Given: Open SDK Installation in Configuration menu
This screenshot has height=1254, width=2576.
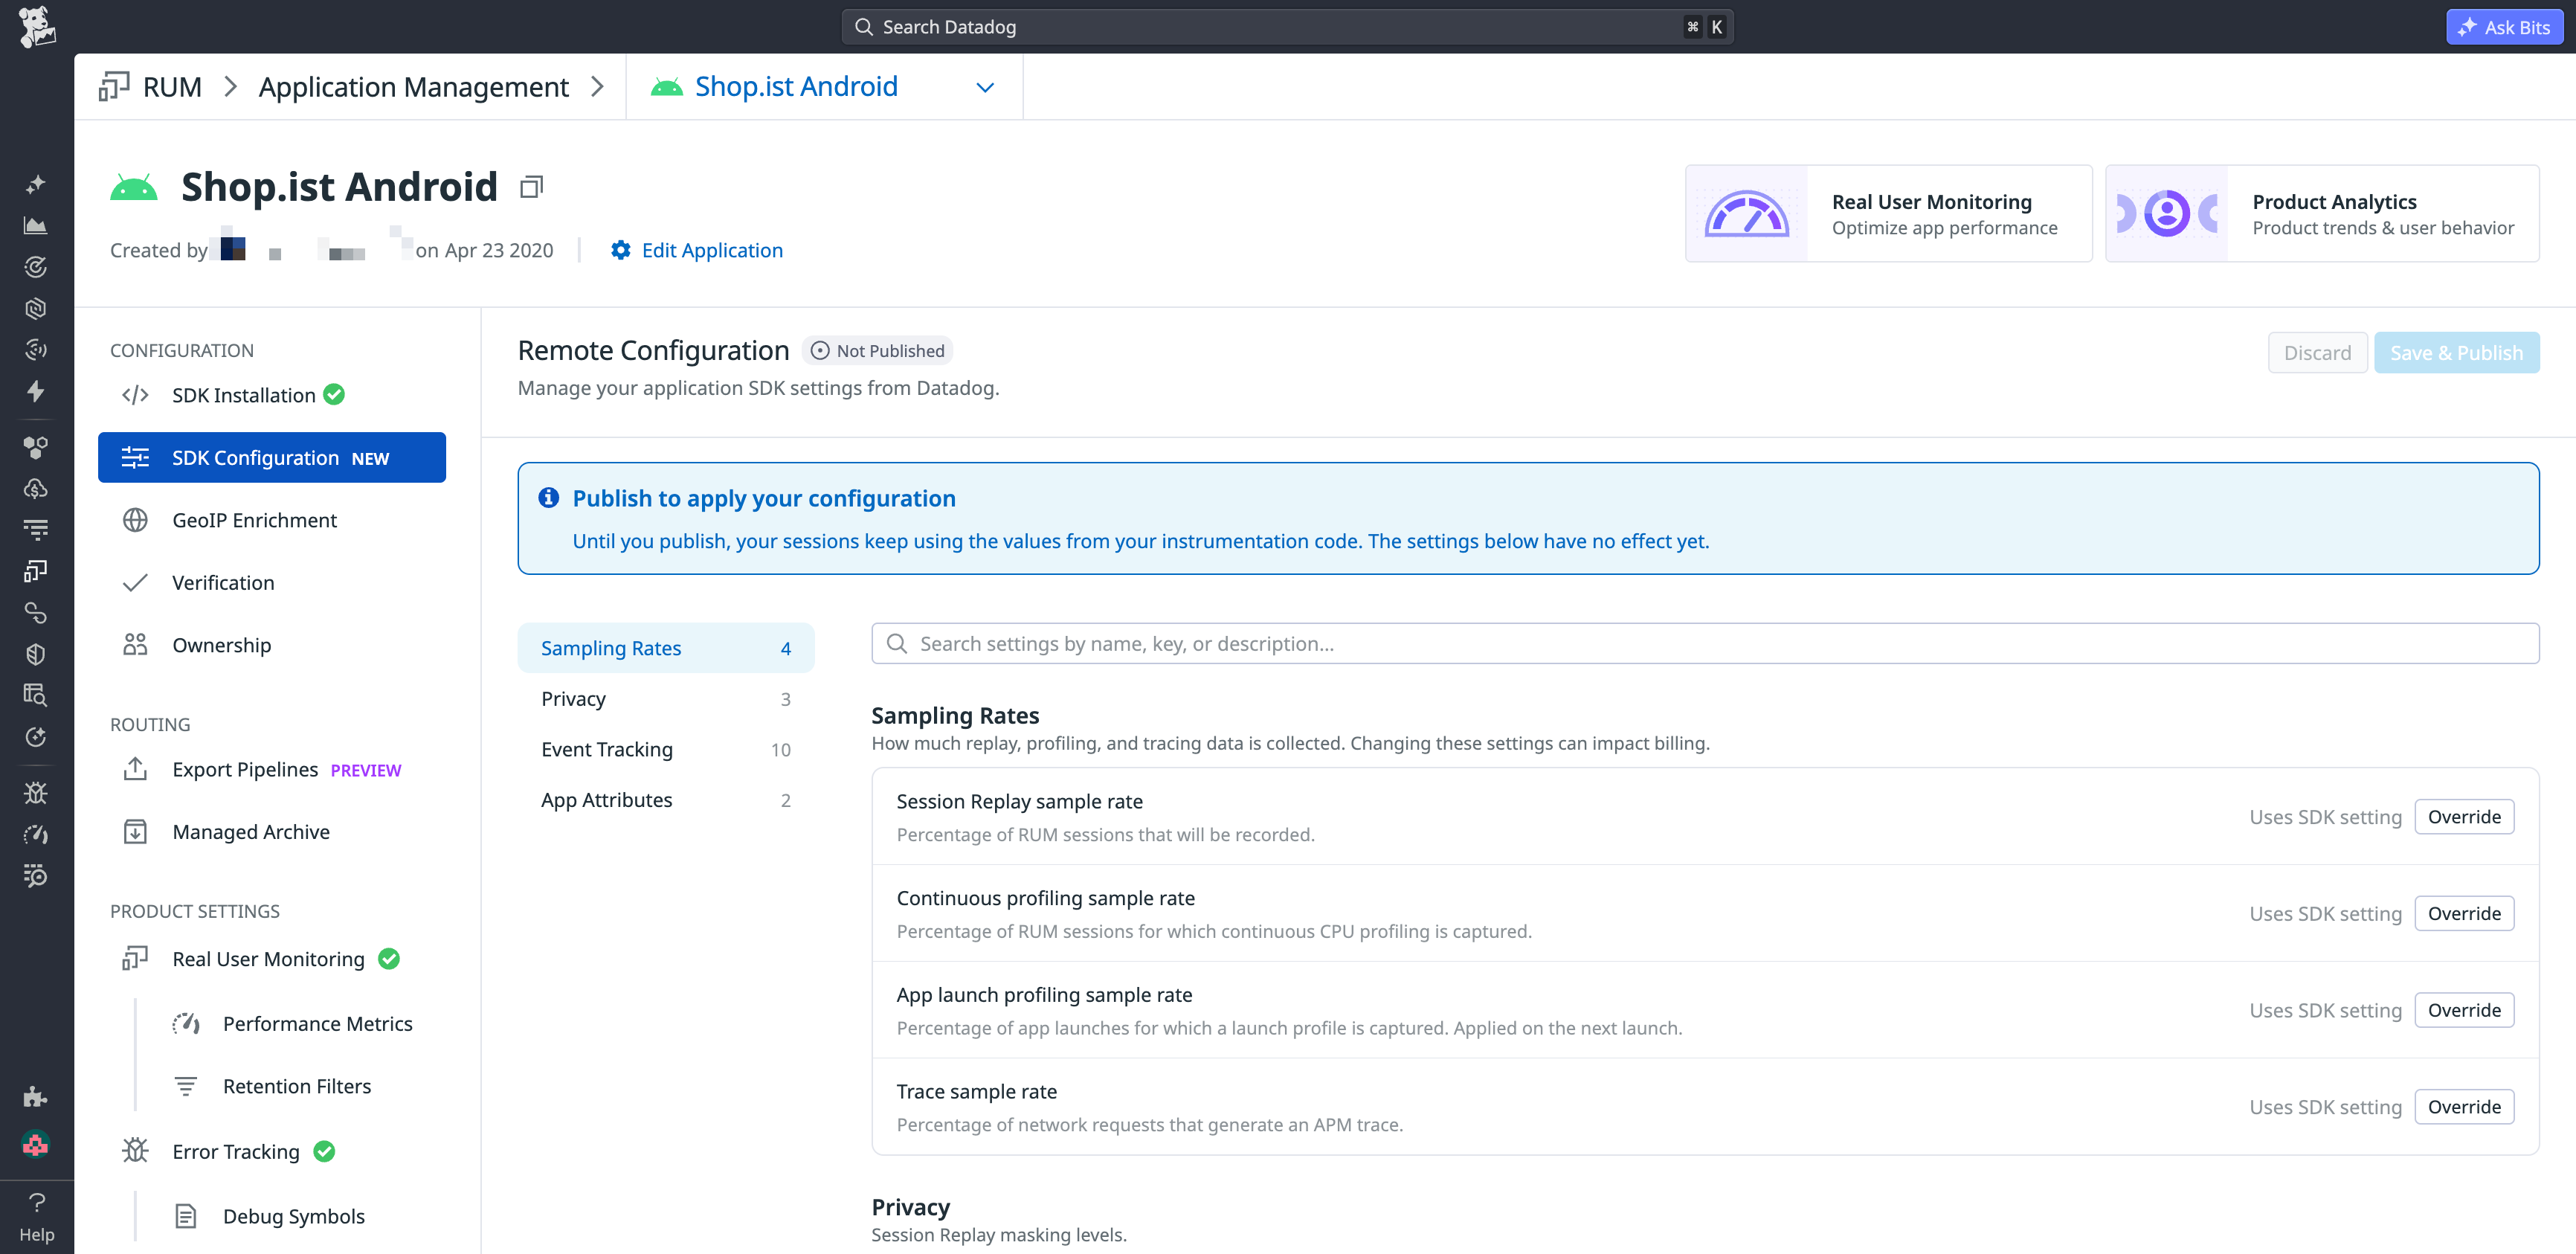Looking at the screenshot, I should tap(272, 395).
